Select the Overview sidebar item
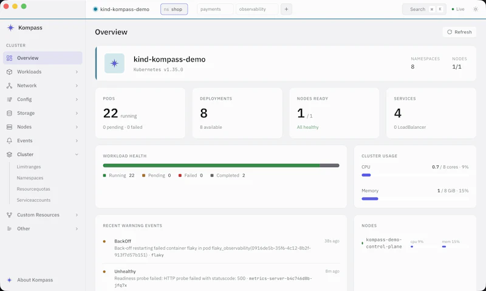Screen dimensions: 486x291 43,58
